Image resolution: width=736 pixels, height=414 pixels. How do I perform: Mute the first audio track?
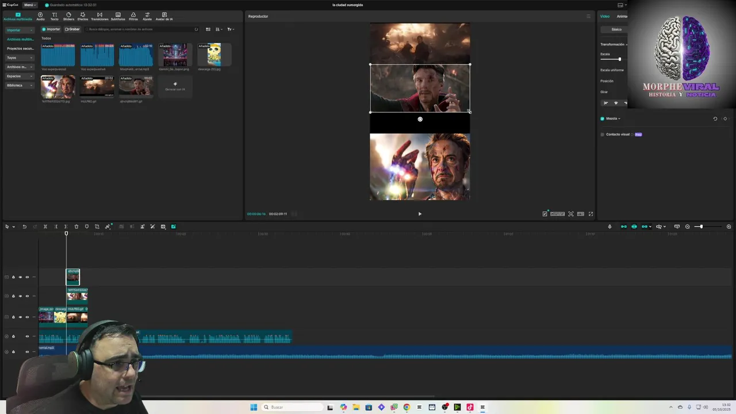pos(27,336)
